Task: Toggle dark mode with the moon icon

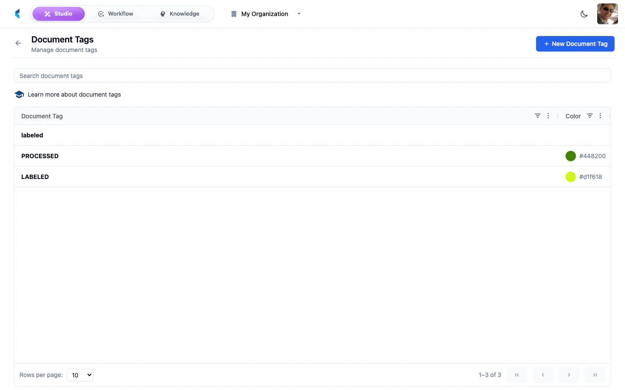Action: click(584, 14)
